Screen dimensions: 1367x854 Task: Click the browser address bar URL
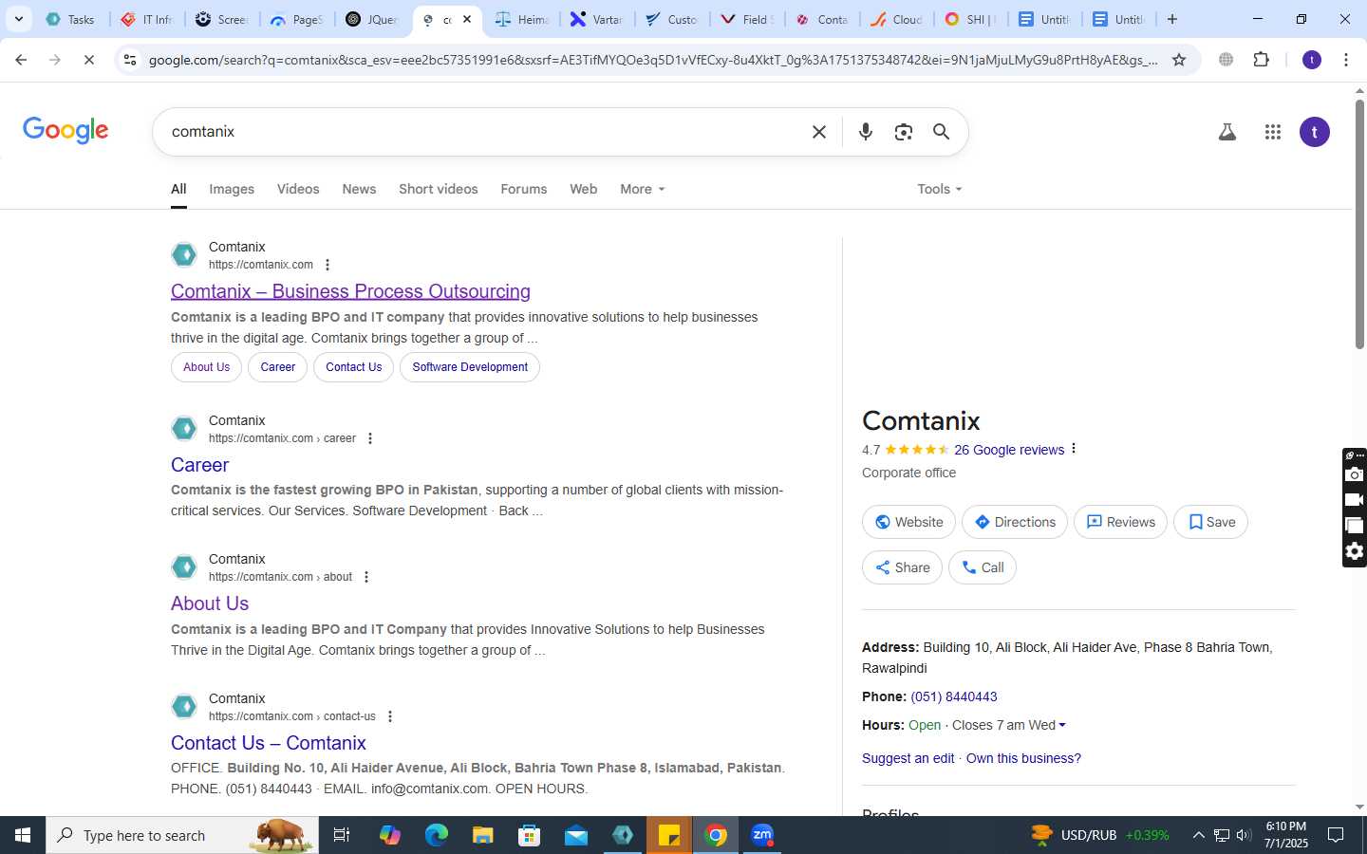(653, 60)
